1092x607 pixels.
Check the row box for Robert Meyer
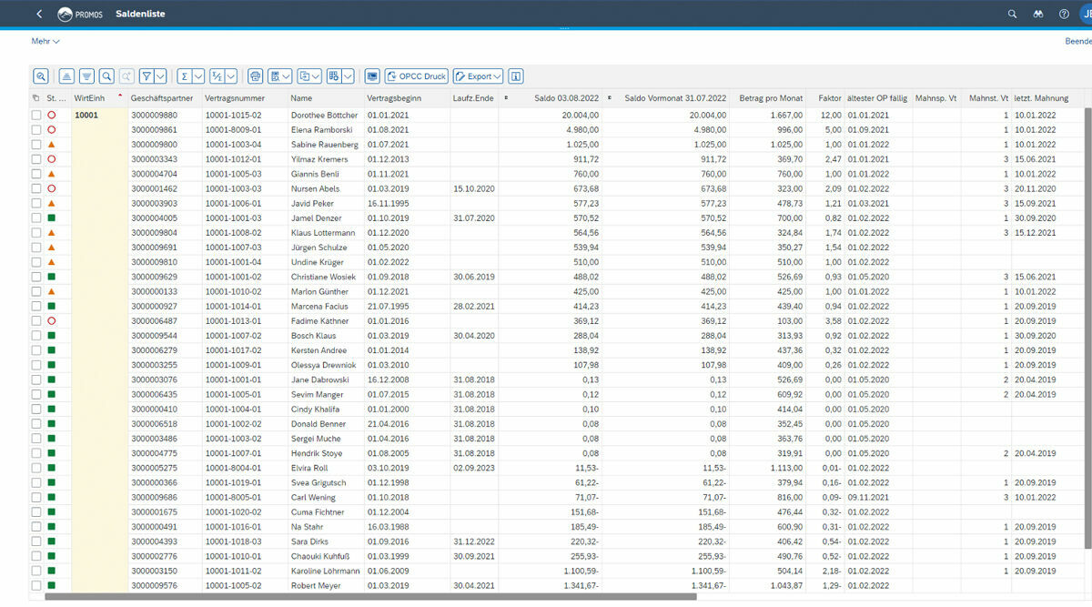[36, 586]
